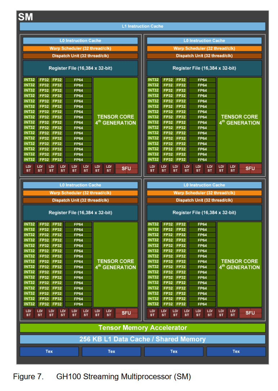This screenshot has width=278, height=391.
Task: Click Tensor Core 4th Generation in lower-left partition
Action: [x=115, y=264]
